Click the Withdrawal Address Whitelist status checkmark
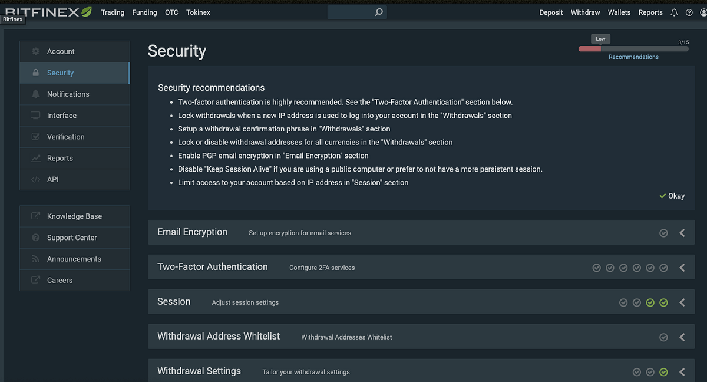This screenshot has width=707, height=382. click(663, 337)
